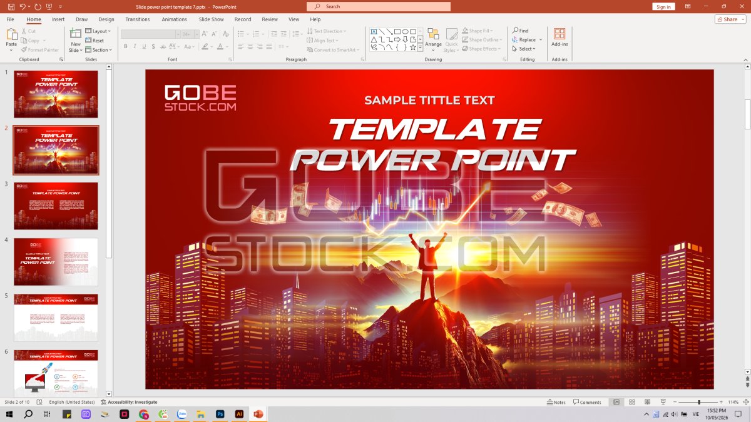
Task: Select the Isosceles Triangle shape in gallery
Action: pyautogui.click(x=374, y=39)
